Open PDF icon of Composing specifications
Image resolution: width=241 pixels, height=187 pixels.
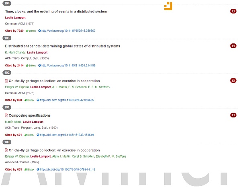click(x=6, y=115)
